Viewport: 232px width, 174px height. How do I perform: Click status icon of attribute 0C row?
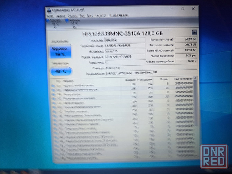54,99
